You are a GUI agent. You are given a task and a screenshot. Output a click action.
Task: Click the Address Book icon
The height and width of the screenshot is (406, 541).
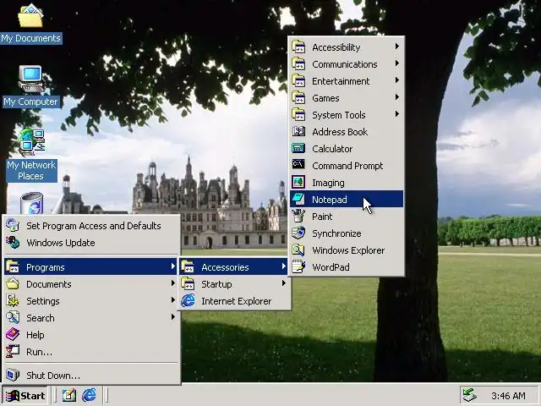pos(298,131)
